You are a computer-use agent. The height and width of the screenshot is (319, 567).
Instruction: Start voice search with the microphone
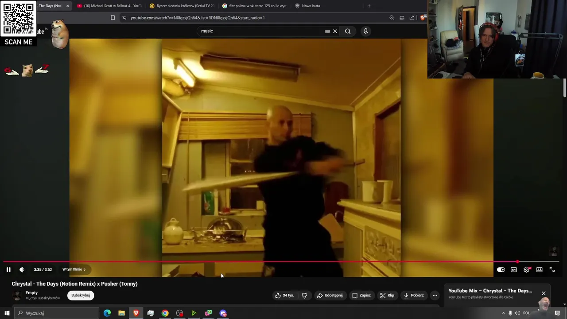[365, 31]
